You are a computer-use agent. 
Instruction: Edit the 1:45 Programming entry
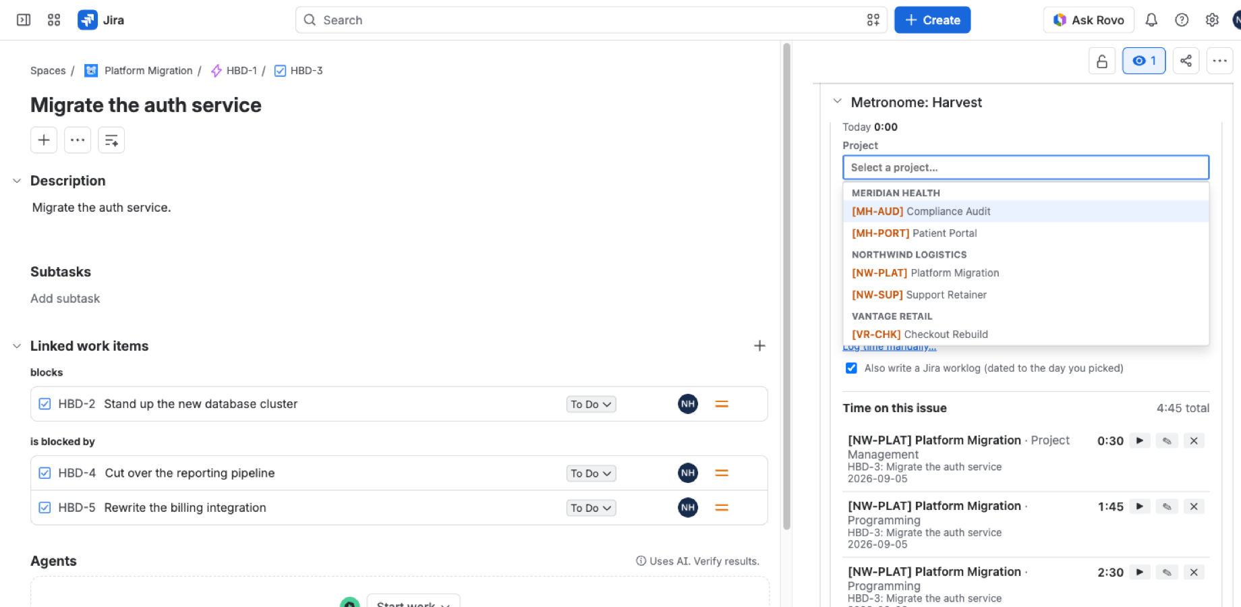[1167, 507]
